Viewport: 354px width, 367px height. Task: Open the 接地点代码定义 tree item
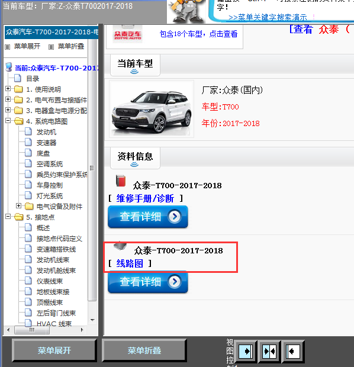(x=59, y=239)
